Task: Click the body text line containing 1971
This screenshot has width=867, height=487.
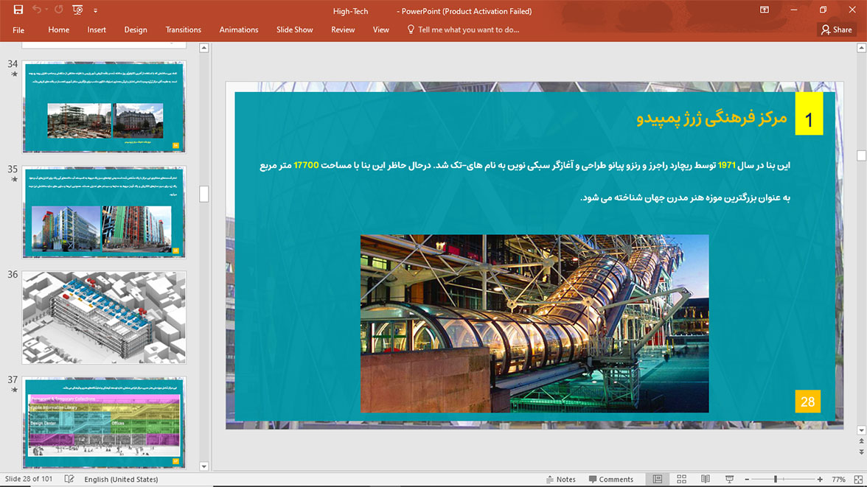Action: (x=525, y=165)
